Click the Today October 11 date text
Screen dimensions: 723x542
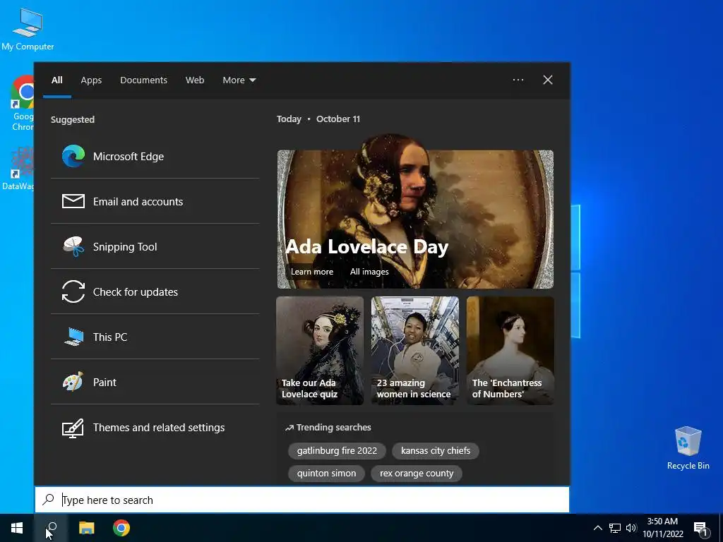tap(318, 119)
